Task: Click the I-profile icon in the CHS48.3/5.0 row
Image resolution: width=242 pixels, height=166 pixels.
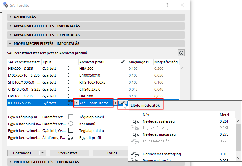Action: pos(71,89)
